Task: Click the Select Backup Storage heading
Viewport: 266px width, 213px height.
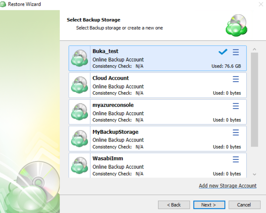Action: click(94, 20)
